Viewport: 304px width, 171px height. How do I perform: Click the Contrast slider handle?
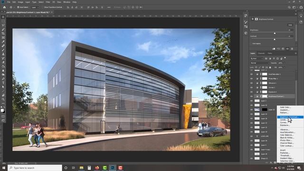(275, 39)
